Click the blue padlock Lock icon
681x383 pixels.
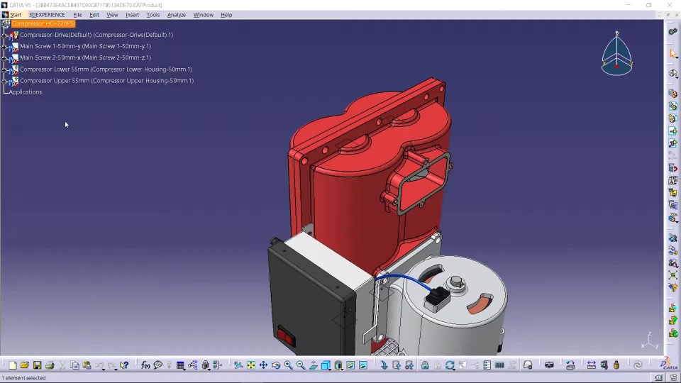click(425, 365)
